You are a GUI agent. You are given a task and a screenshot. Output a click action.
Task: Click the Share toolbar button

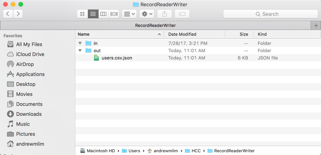(x=165, y=14)
